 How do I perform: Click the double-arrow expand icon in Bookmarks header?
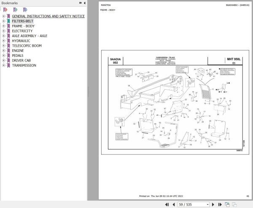click(81, 3)
